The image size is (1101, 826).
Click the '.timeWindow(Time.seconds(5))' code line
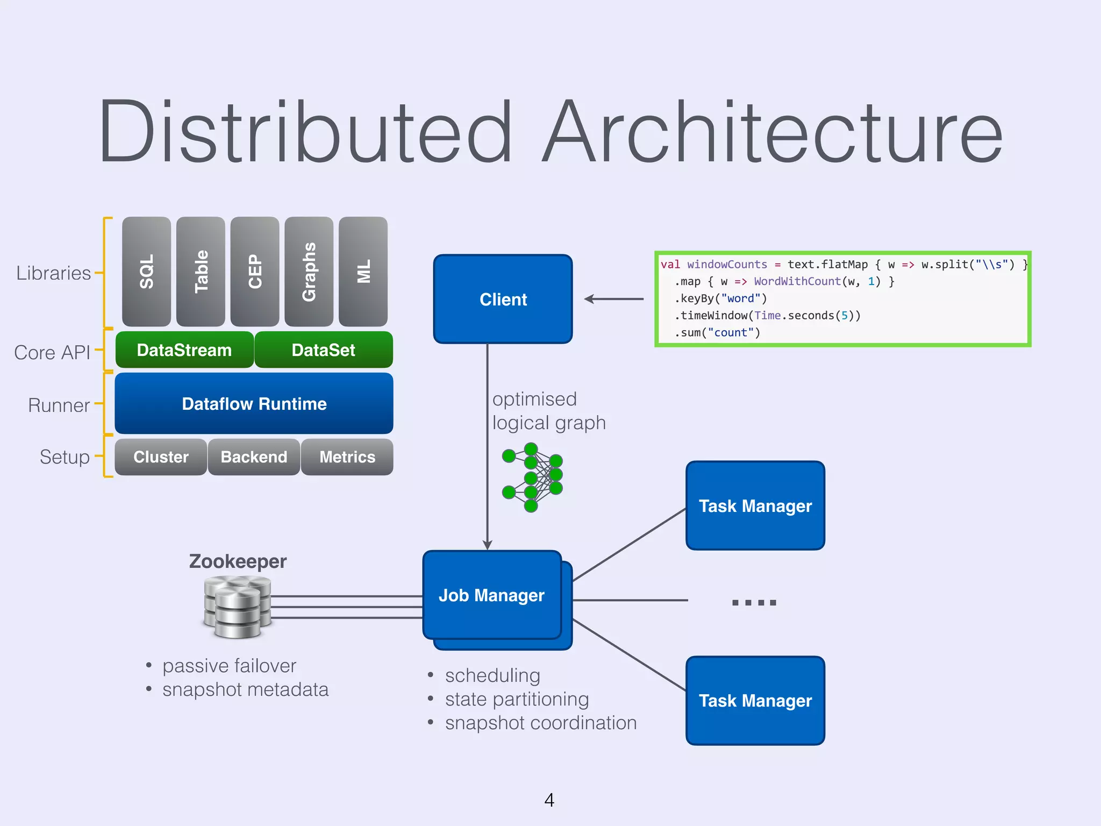click(x=767, y=316)
